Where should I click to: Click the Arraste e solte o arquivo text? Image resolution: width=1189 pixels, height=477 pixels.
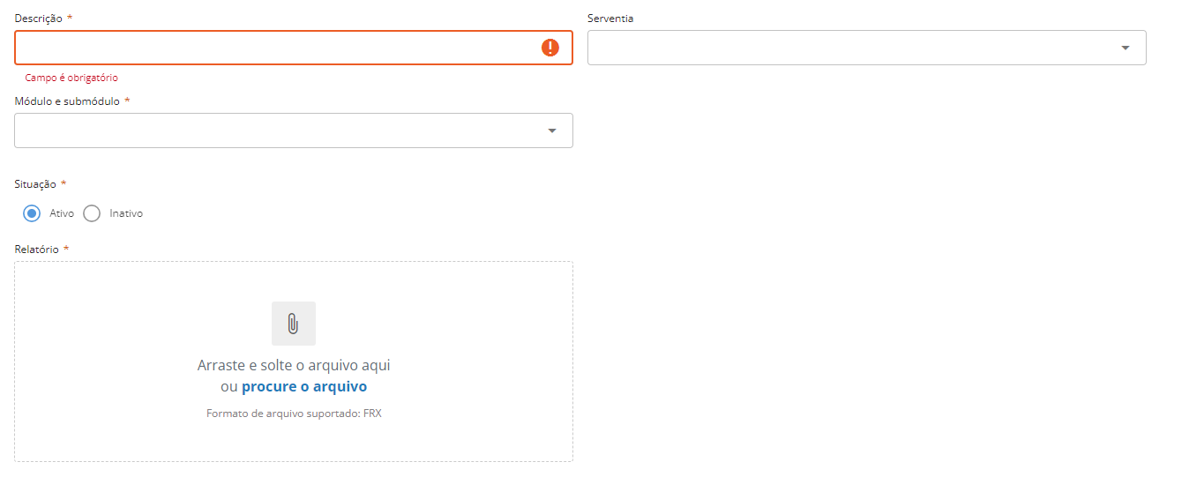[294, 365]
